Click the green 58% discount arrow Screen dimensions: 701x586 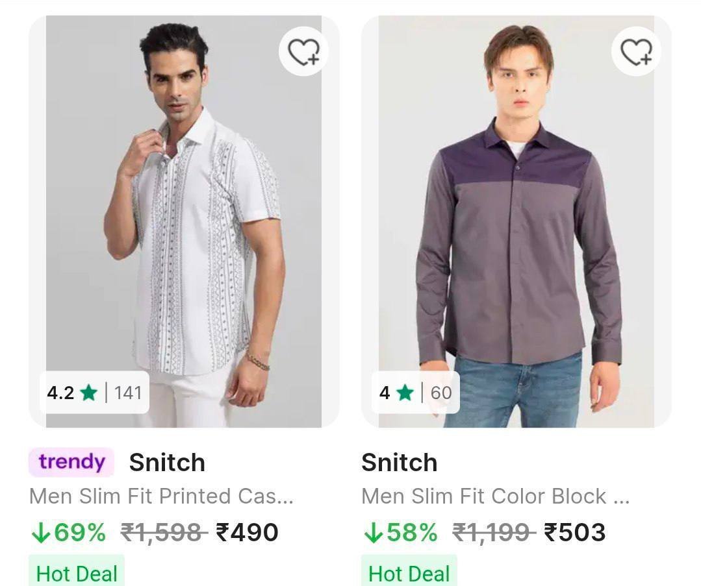point(373,533)
